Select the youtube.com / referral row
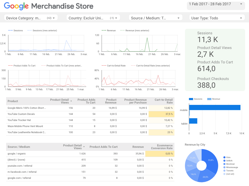Image resolution: width=249 pixels, height=186 pixels. click(90, 166)
